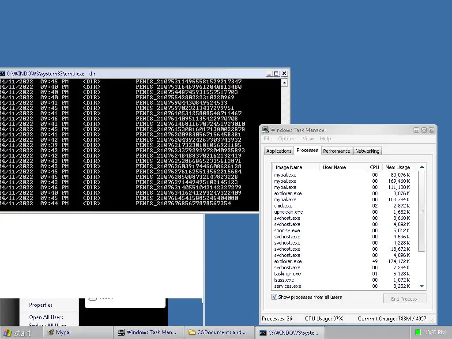Close the cmd.exe window
This screenshot has width=452, height=339.
pyautogui.click(x=284, y=74)
